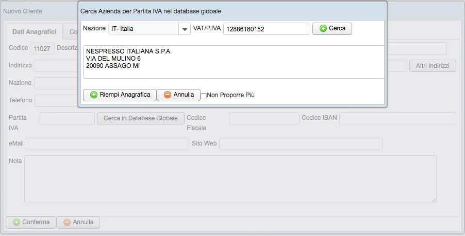
Task: Open the Nazione dropdown arrow
Action: pos(185,29)
